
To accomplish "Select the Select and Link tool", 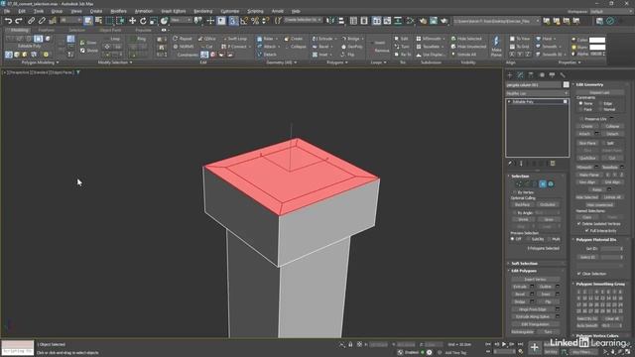I will (31, 21).
